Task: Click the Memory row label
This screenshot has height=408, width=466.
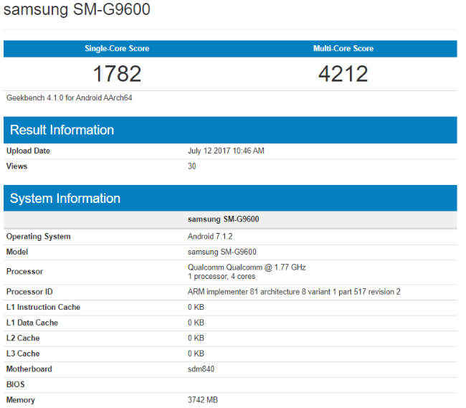Action: pyautogui.click(x=21, y=400)
